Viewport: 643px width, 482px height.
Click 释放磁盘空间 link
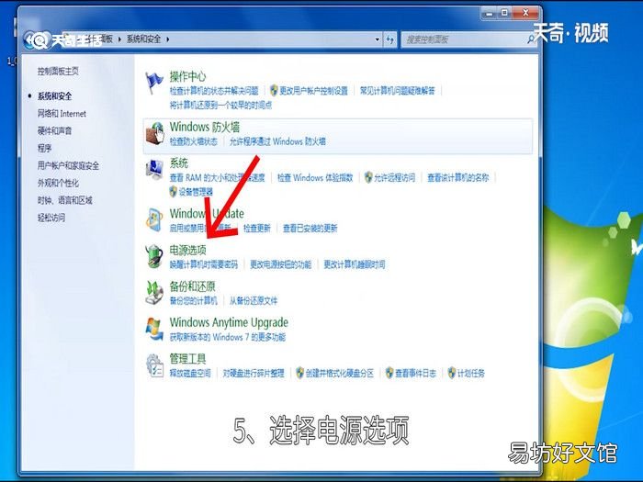(x=190, y=373)
